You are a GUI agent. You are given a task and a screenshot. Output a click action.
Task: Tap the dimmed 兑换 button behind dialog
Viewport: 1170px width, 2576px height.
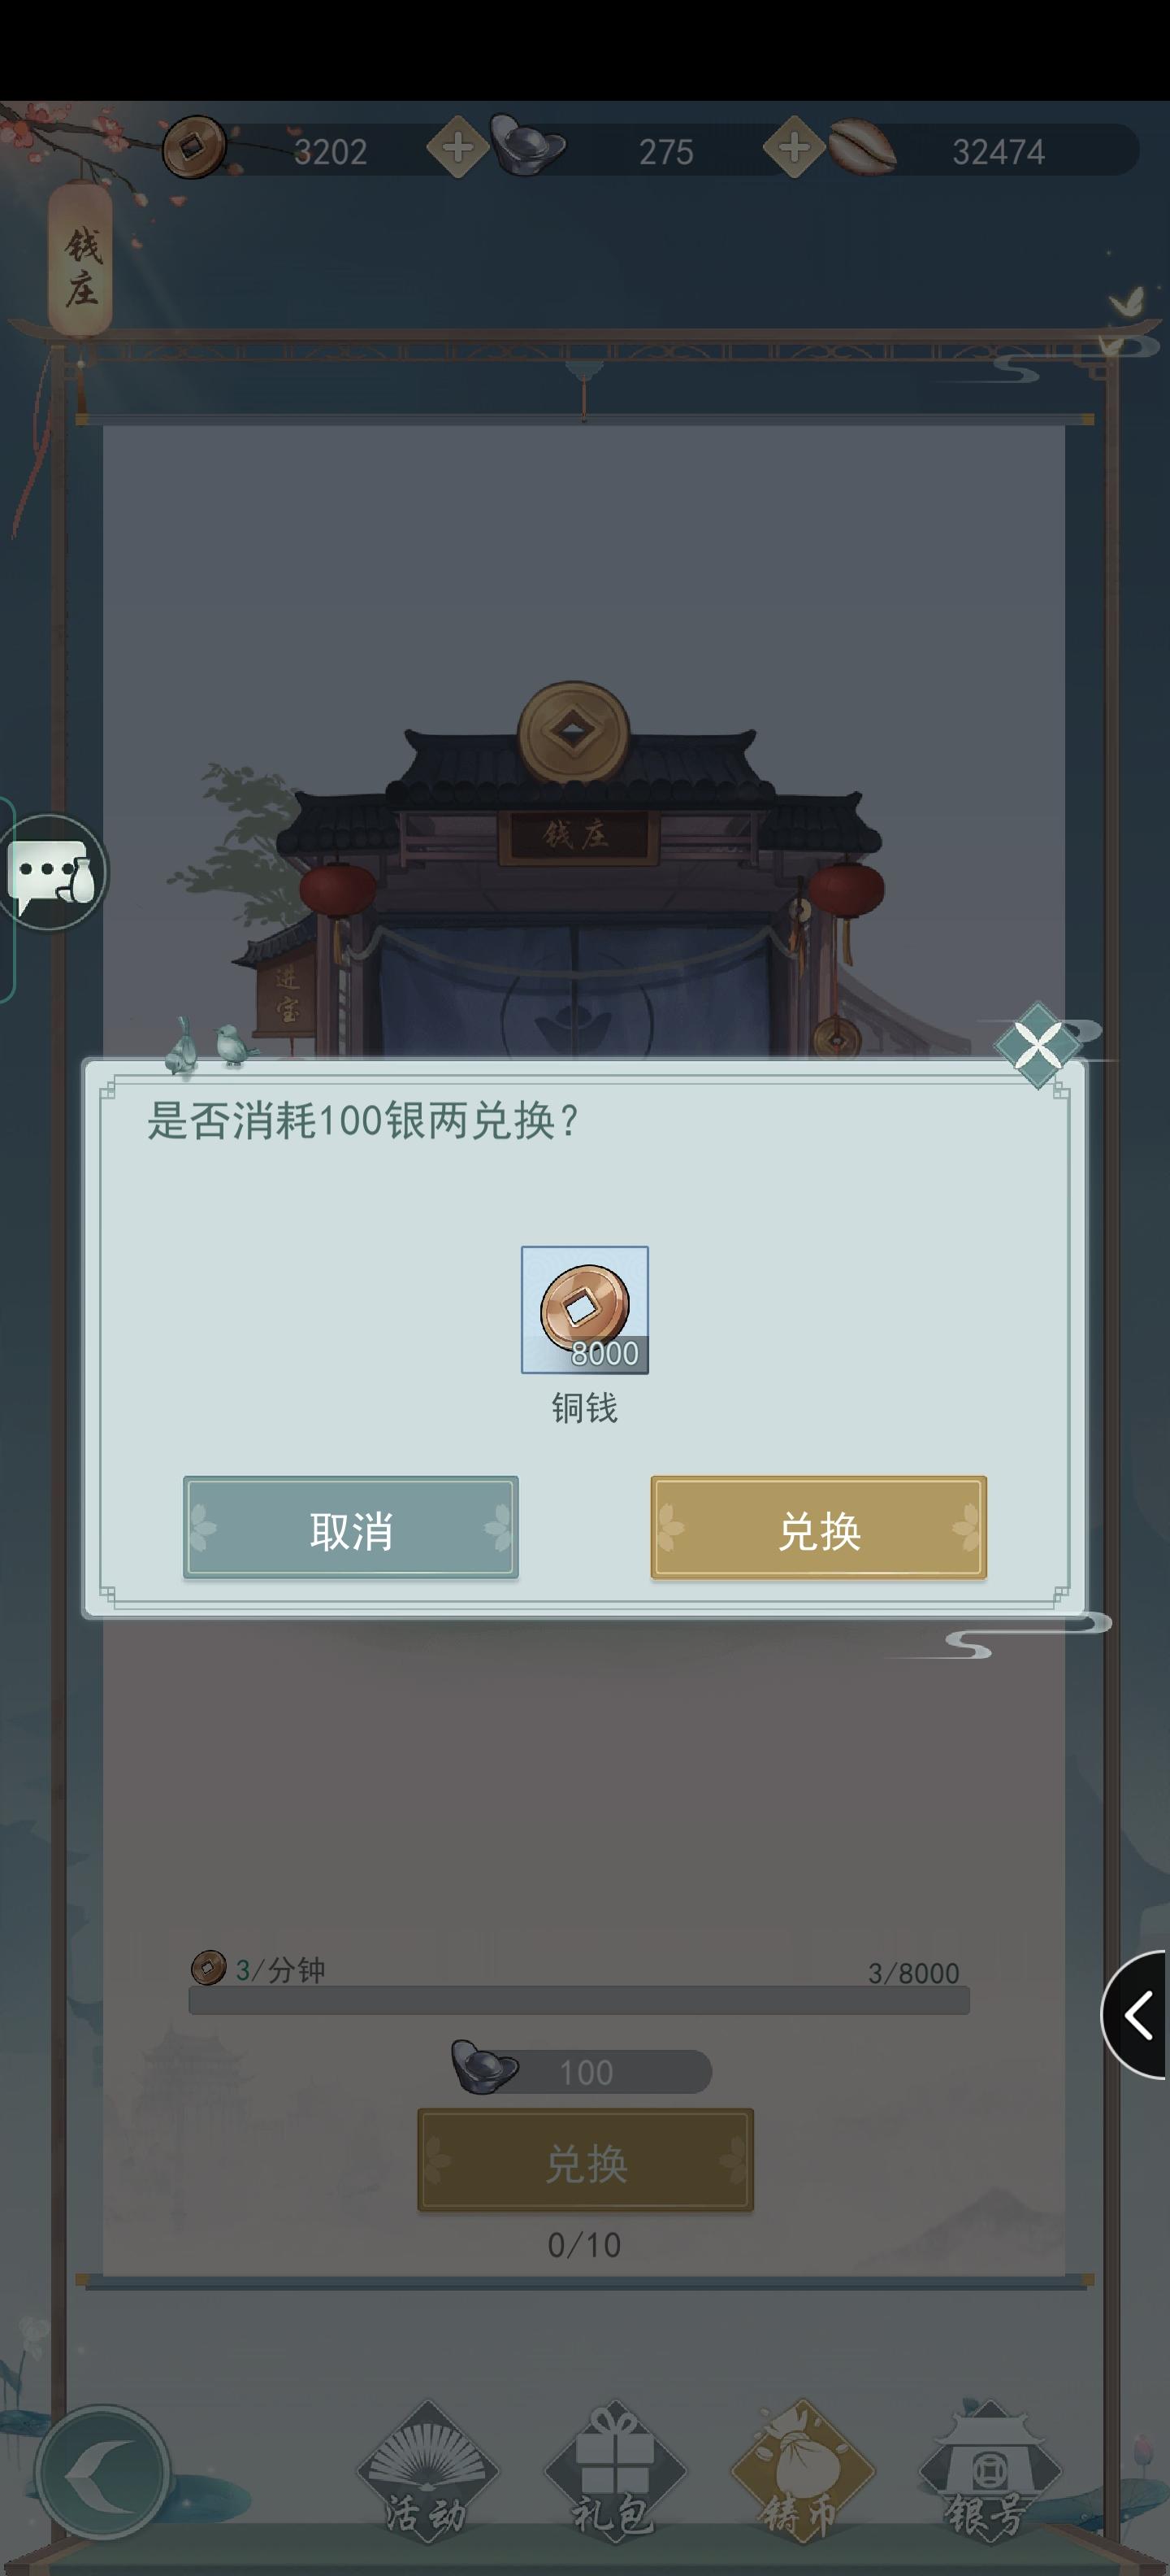tap(586, 2160)
